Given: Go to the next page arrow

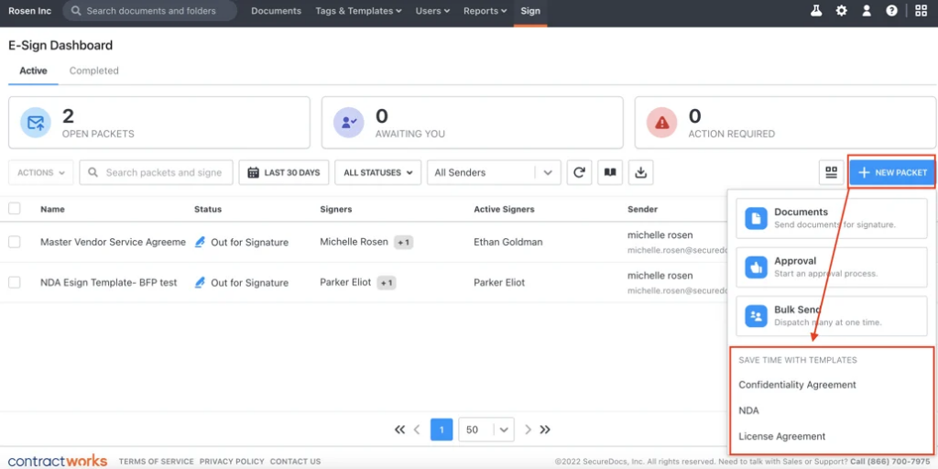Looking at the screenshot, I should [528, 430].
